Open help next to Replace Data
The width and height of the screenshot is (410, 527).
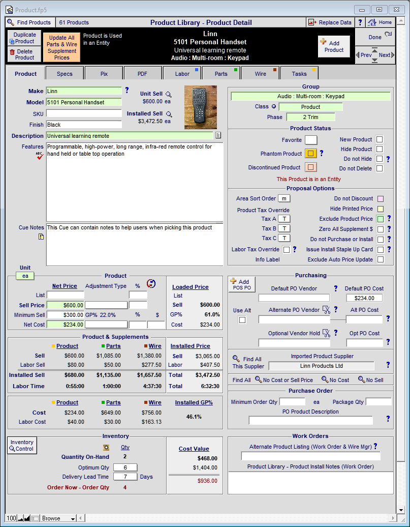point(360,22)
